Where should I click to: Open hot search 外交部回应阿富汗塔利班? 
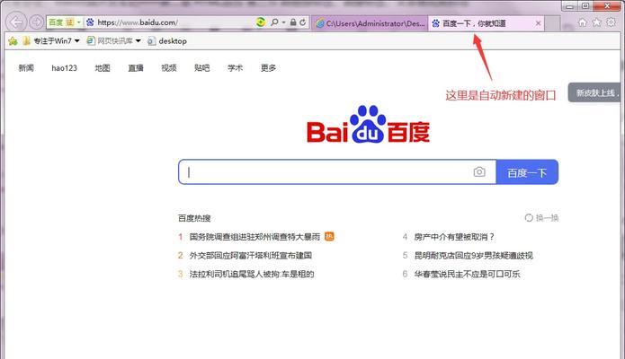pyautogui.click(x=251, y=256)
